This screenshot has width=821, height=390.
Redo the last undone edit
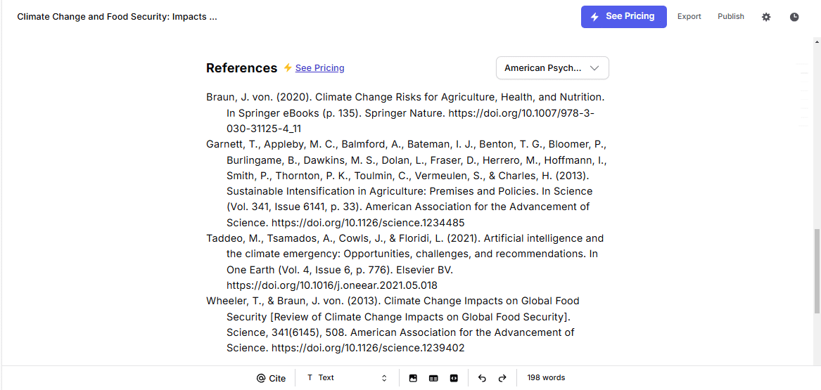[502, 378]
